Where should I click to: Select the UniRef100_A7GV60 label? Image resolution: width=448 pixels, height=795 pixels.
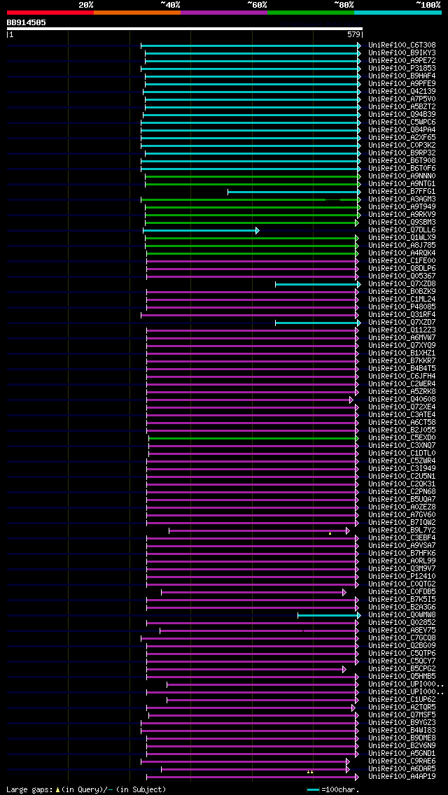click(402, 516)
